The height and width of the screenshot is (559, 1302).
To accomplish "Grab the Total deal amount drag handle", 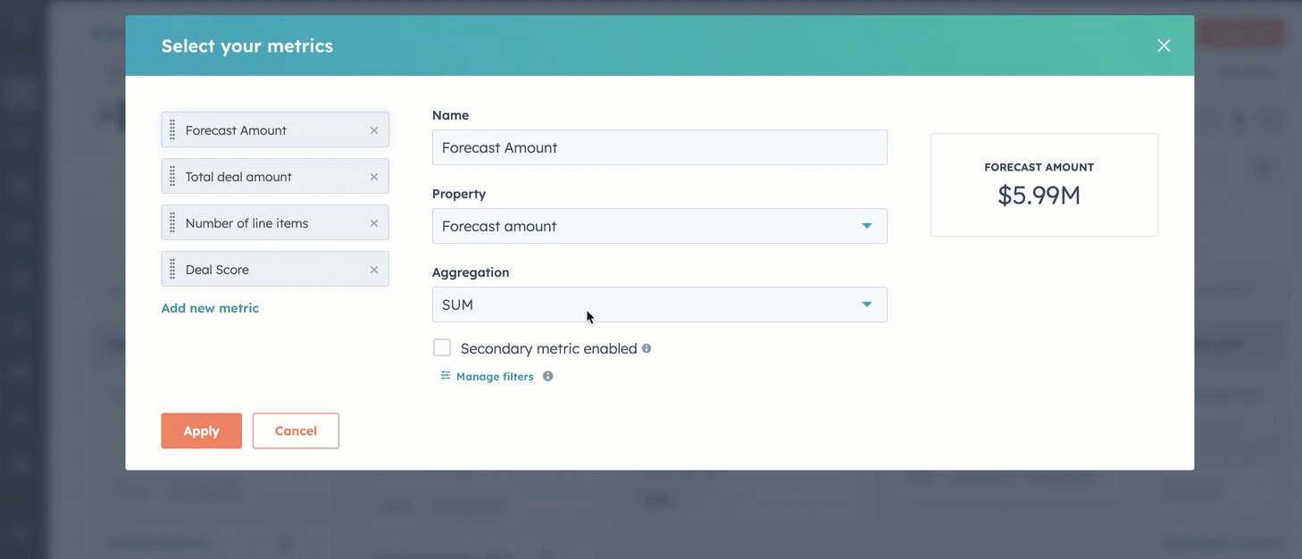I will point(172,177).
